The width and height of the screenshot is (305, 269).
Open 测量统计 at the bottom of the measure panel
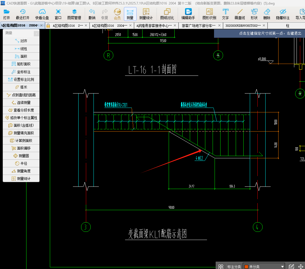click(21, 179)
